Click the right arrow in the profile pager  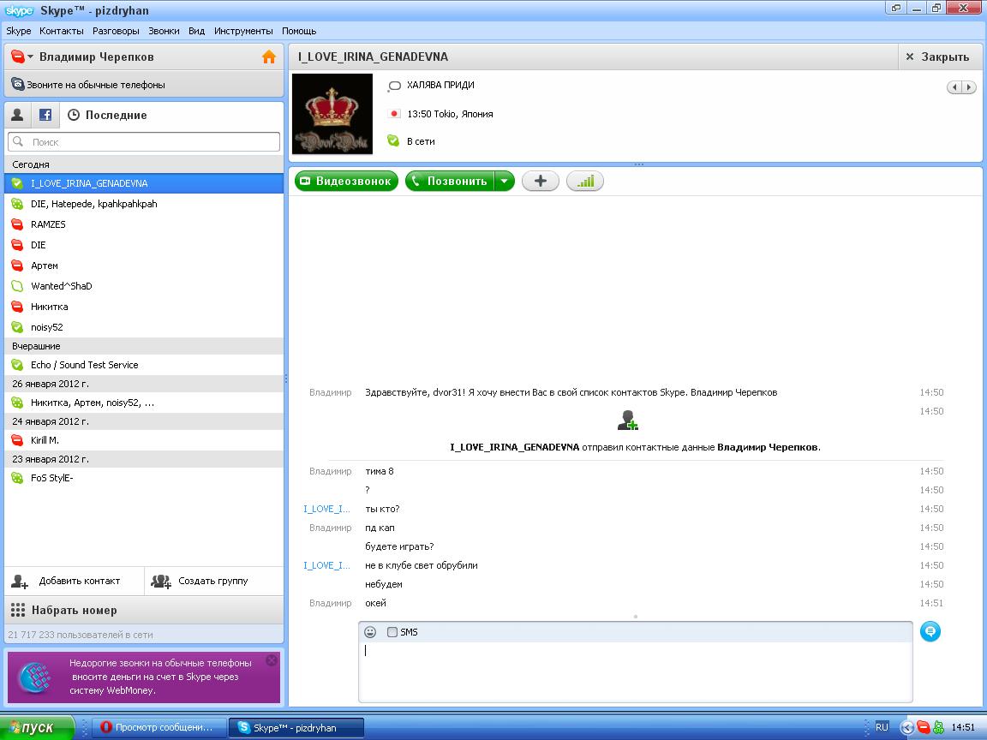[969, 87]
